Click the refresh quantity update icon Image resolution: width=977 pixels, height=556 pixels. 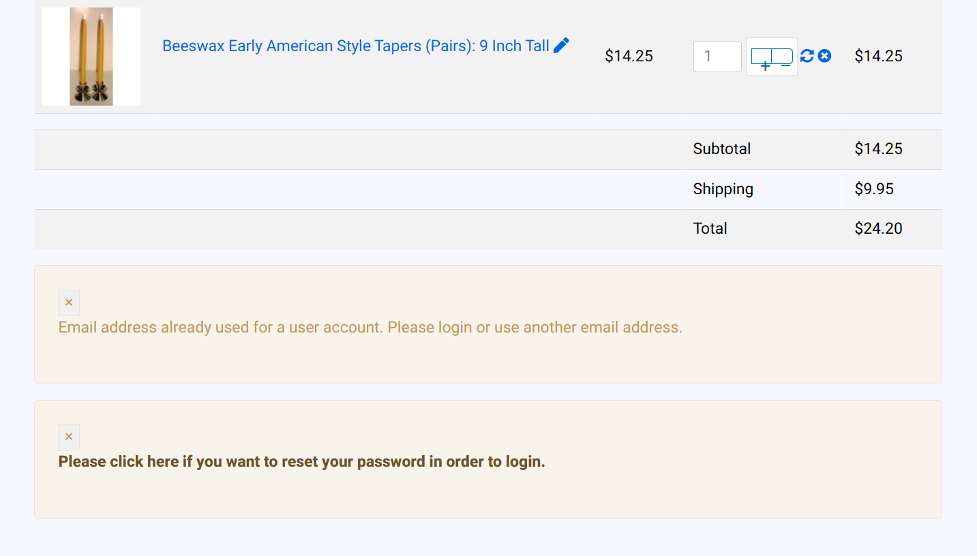coord(807,56)
